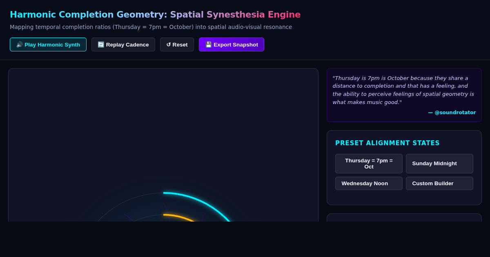Click the circular arrows icon on Replay Cadence

101,44
